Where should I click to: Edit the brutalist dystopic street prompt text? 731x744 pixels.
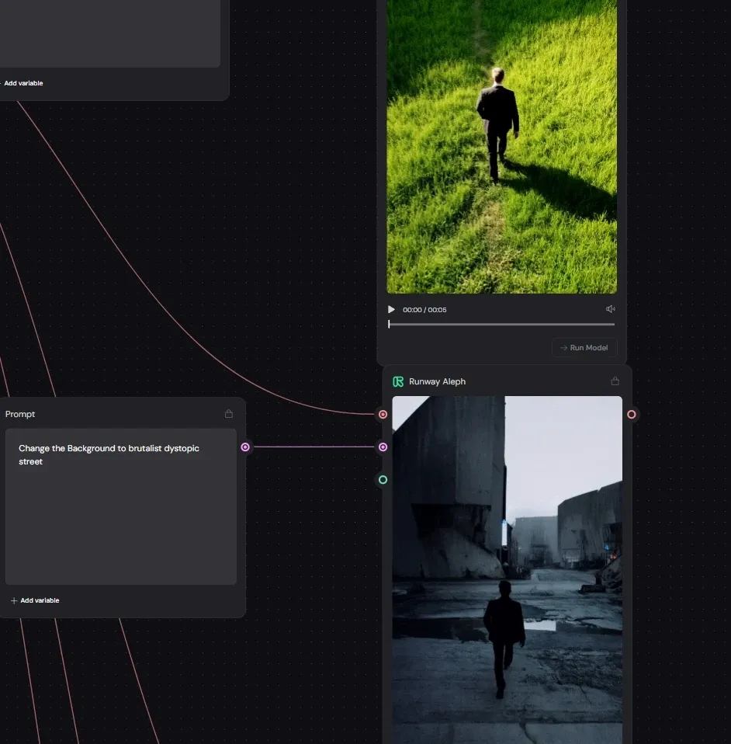(x=121, y=506)
